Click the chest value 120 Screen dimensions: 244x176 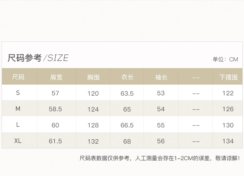[x=93, y=93]
